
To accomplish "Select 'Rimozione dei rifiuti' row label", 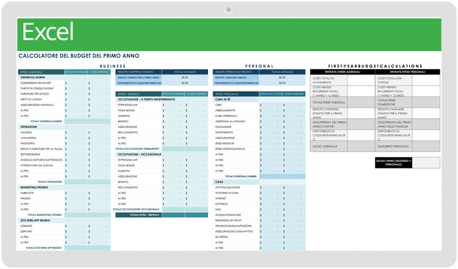I will [x=228, y=221].
